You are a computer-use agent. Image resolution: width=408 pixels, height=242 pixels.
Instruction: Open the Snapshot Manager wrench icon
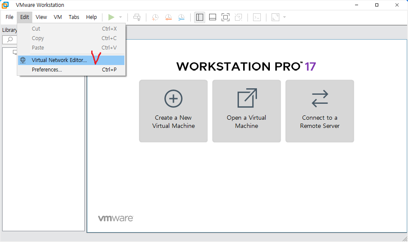pos(181,17)
